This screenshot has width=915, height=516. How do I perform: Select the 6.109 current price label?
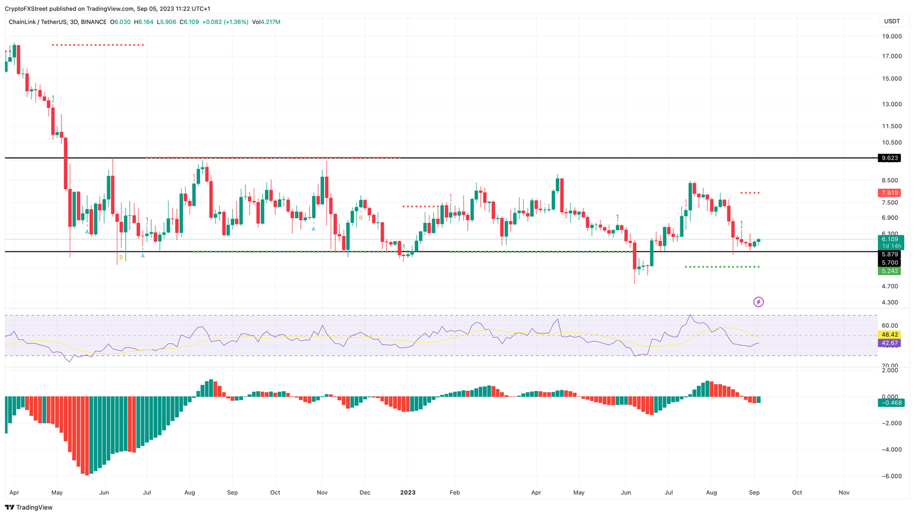click(x=891, y=239)
